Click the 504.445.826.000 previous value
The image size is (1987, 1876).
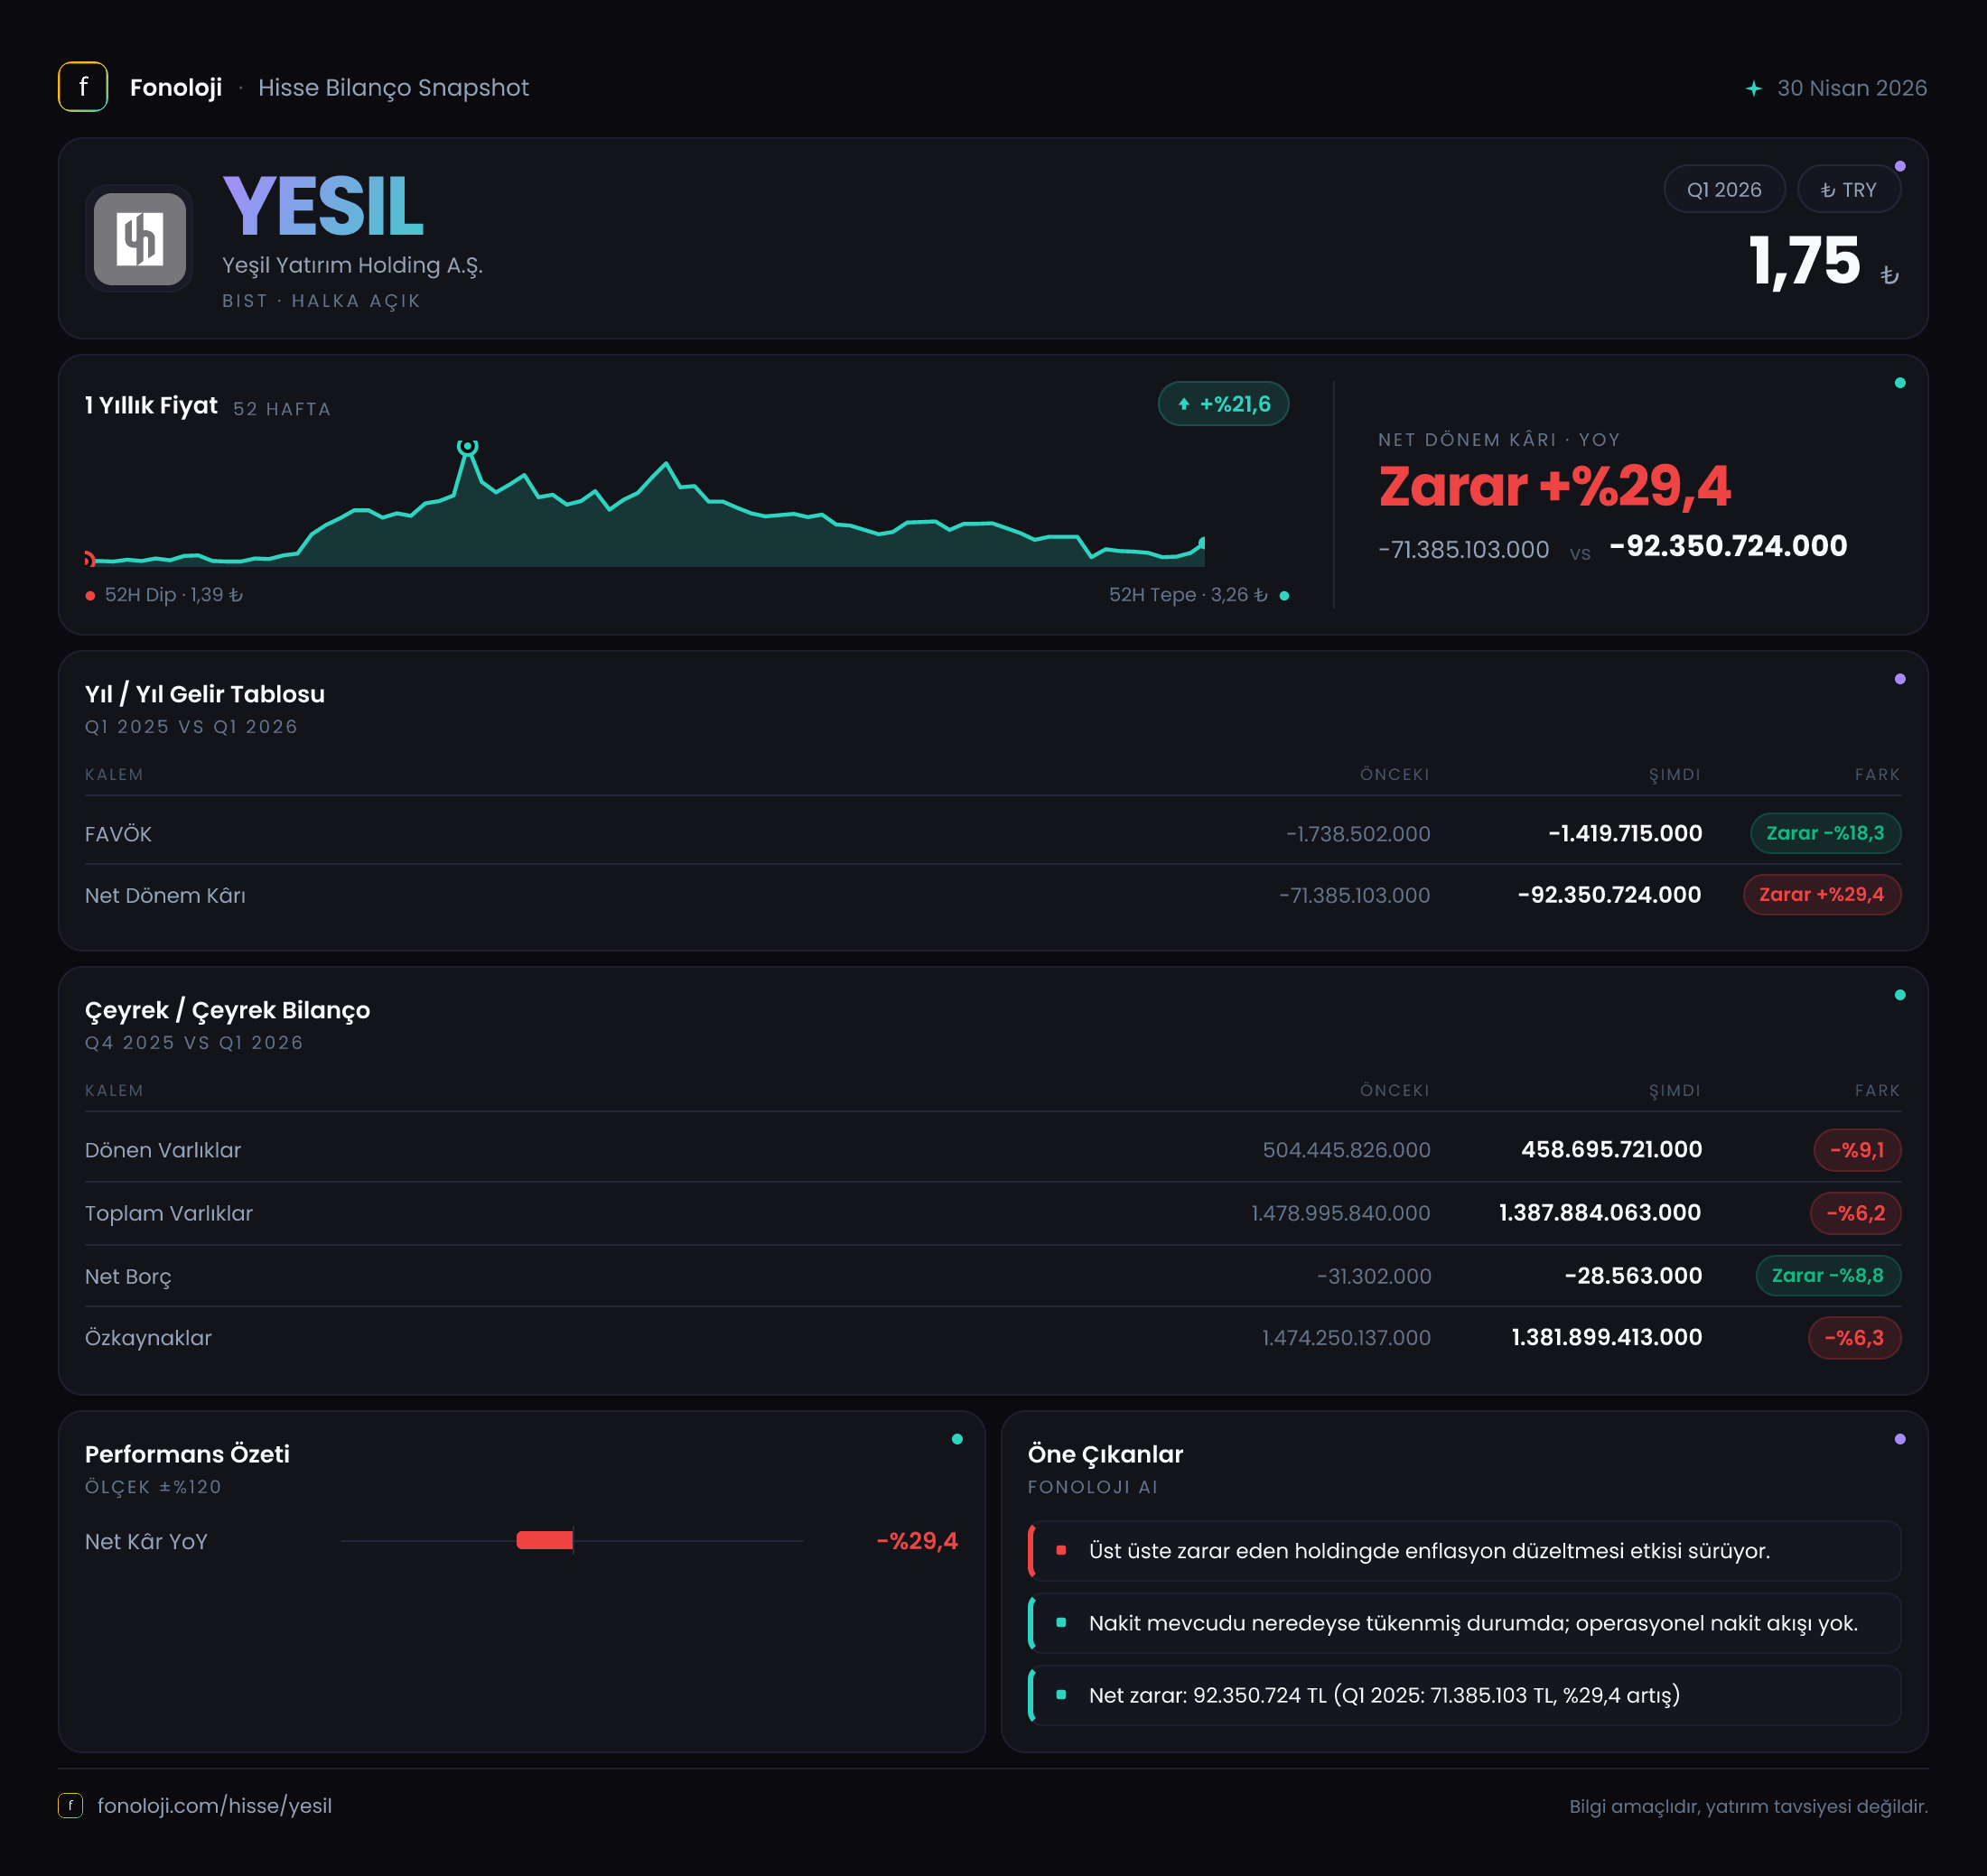point(1347,1150)
